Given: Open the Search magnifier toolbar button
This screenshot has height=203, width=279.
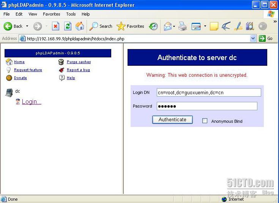Looking at the screenshot, I should coord(101,26).
